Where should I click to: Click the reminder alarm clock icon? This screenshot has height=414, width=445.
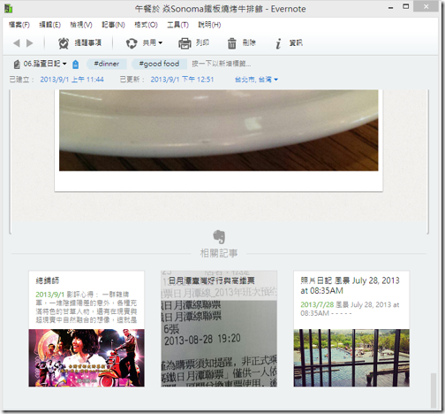point(64,43)
